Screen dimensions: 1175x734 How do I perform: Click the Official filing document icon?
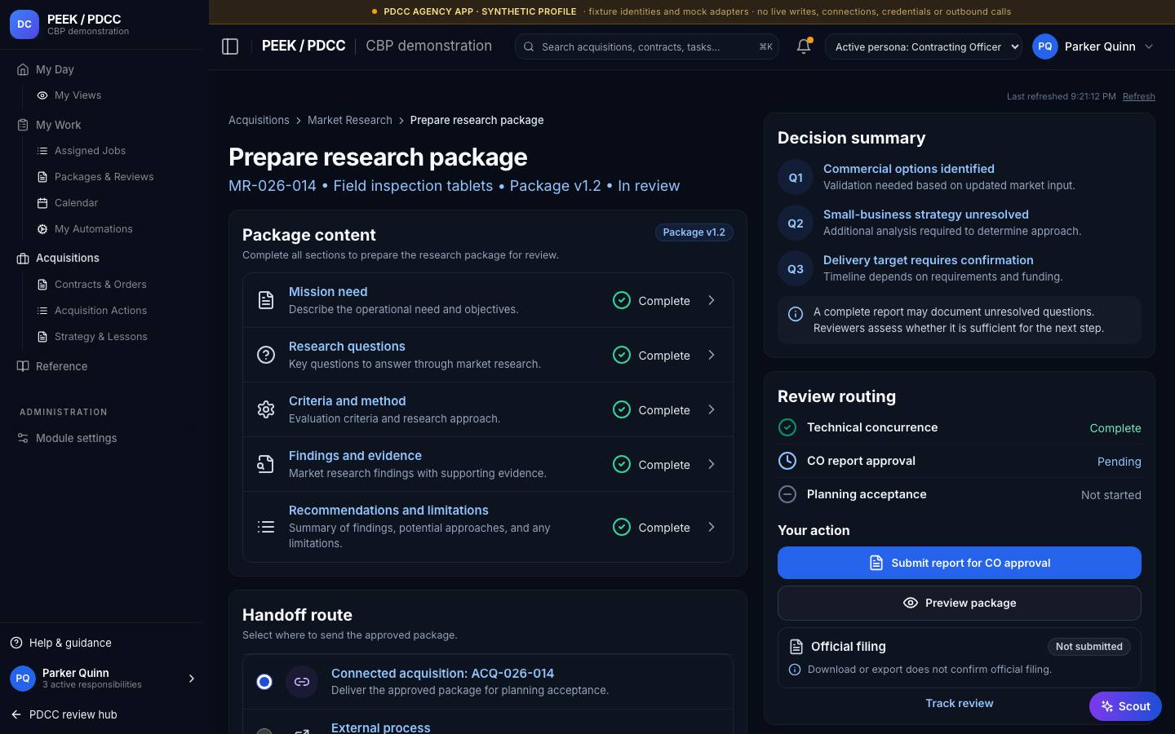click(x=796, y=647)
